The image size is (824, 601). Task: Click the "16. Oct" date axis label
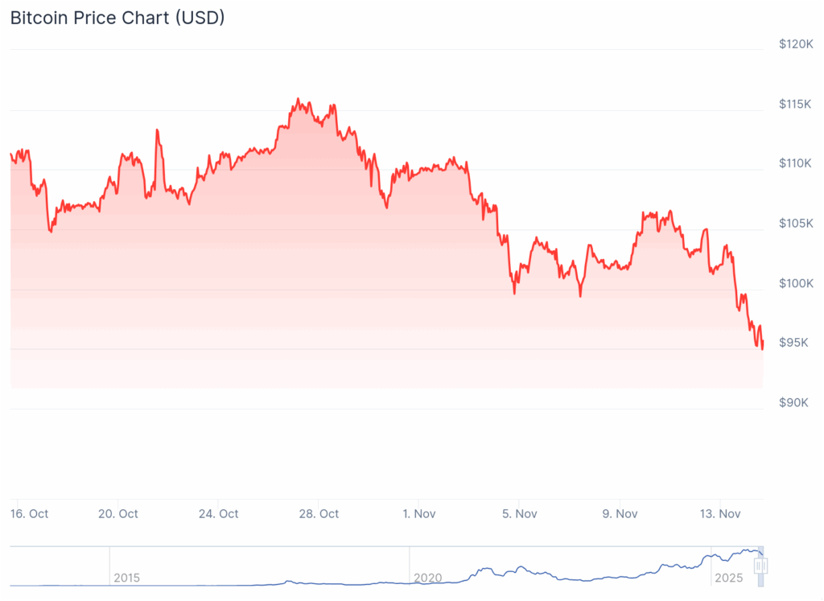click(x=30, y=513)
